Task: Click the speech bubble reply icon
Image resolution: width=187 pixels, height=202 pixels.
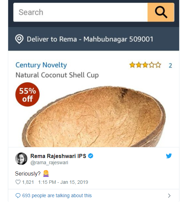Action: (x=18, y=195)
